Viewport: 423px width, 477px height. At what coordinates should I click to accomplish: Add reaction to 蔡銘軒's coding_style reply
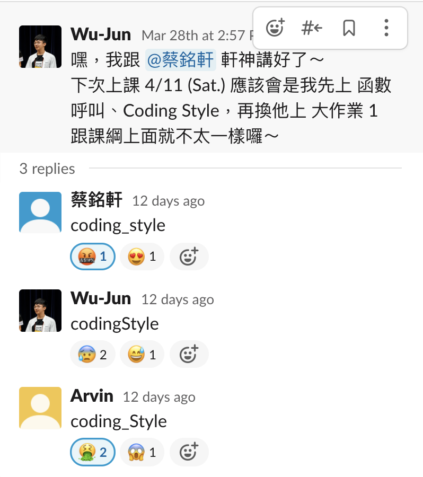[x=189, y=257]
